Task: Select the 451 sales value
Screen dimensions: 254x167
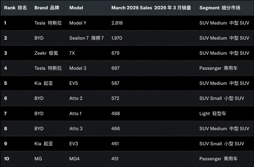Action: pos(115,159)
